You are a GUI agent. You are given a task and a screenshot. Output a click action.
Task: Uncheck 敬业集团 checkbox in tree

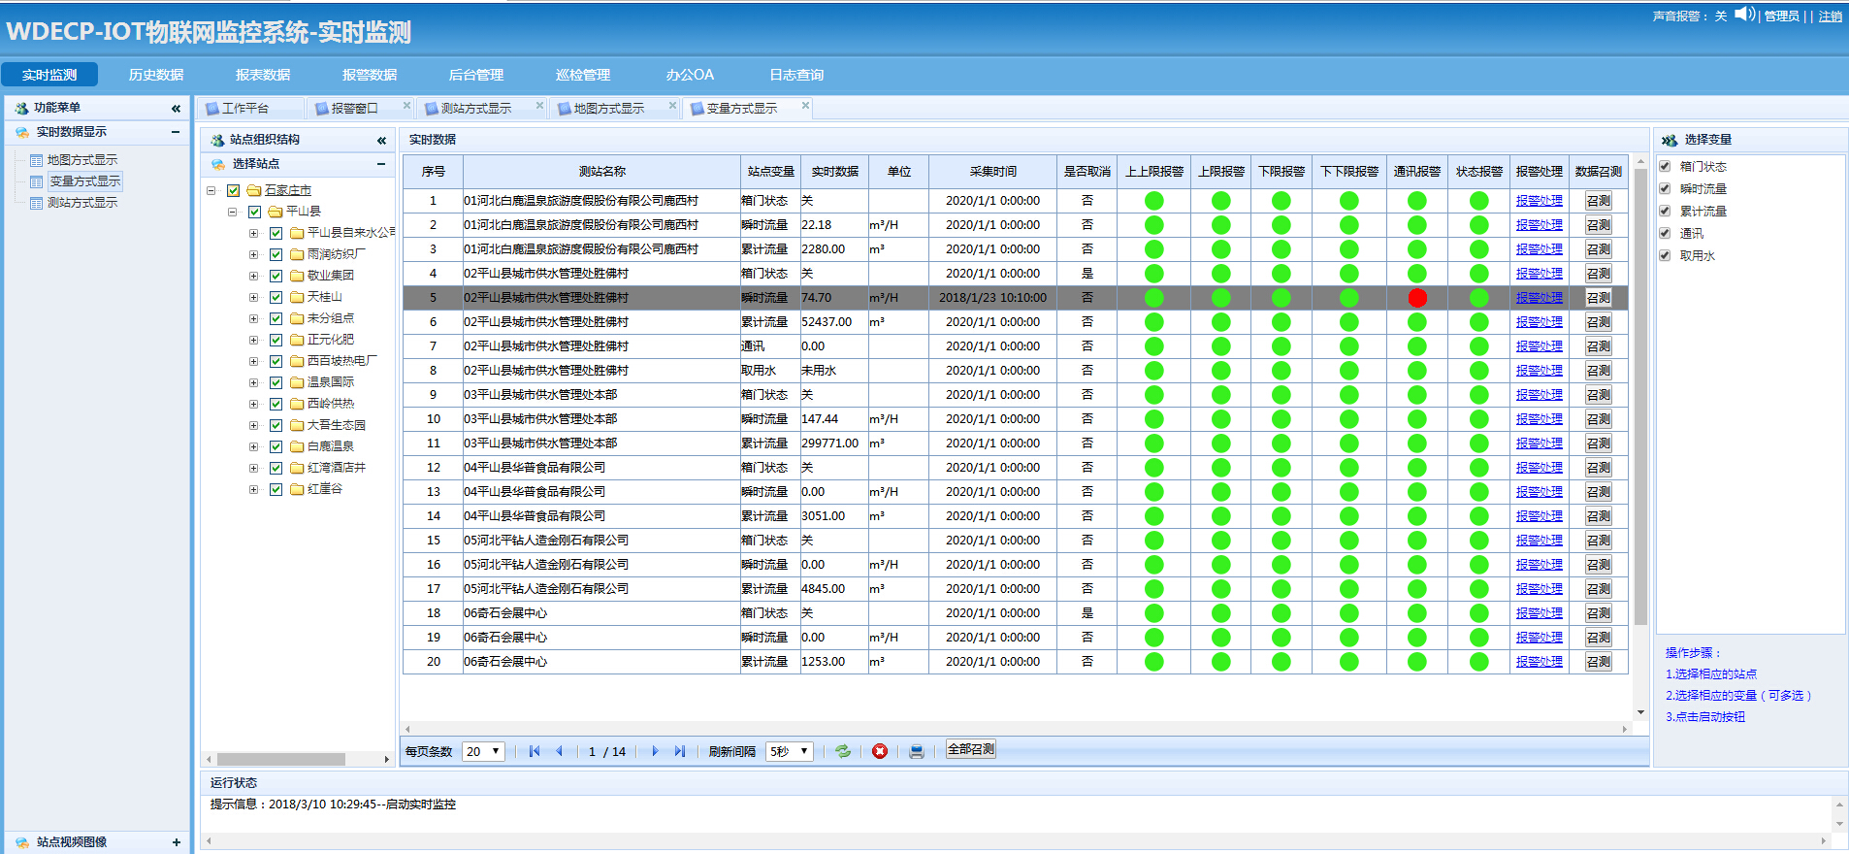pos(276,276)
